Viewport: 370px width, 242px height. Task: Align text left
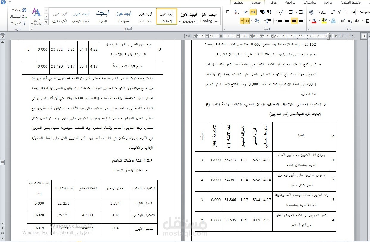tap(287, 21)
